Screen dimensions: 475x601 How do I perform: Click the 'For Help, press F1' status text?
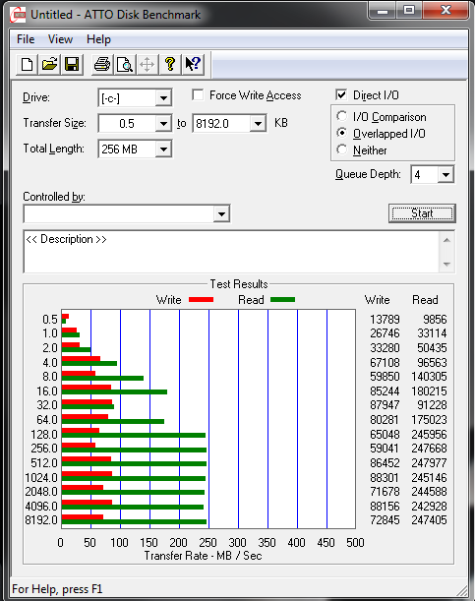click(x=57, y=589)
